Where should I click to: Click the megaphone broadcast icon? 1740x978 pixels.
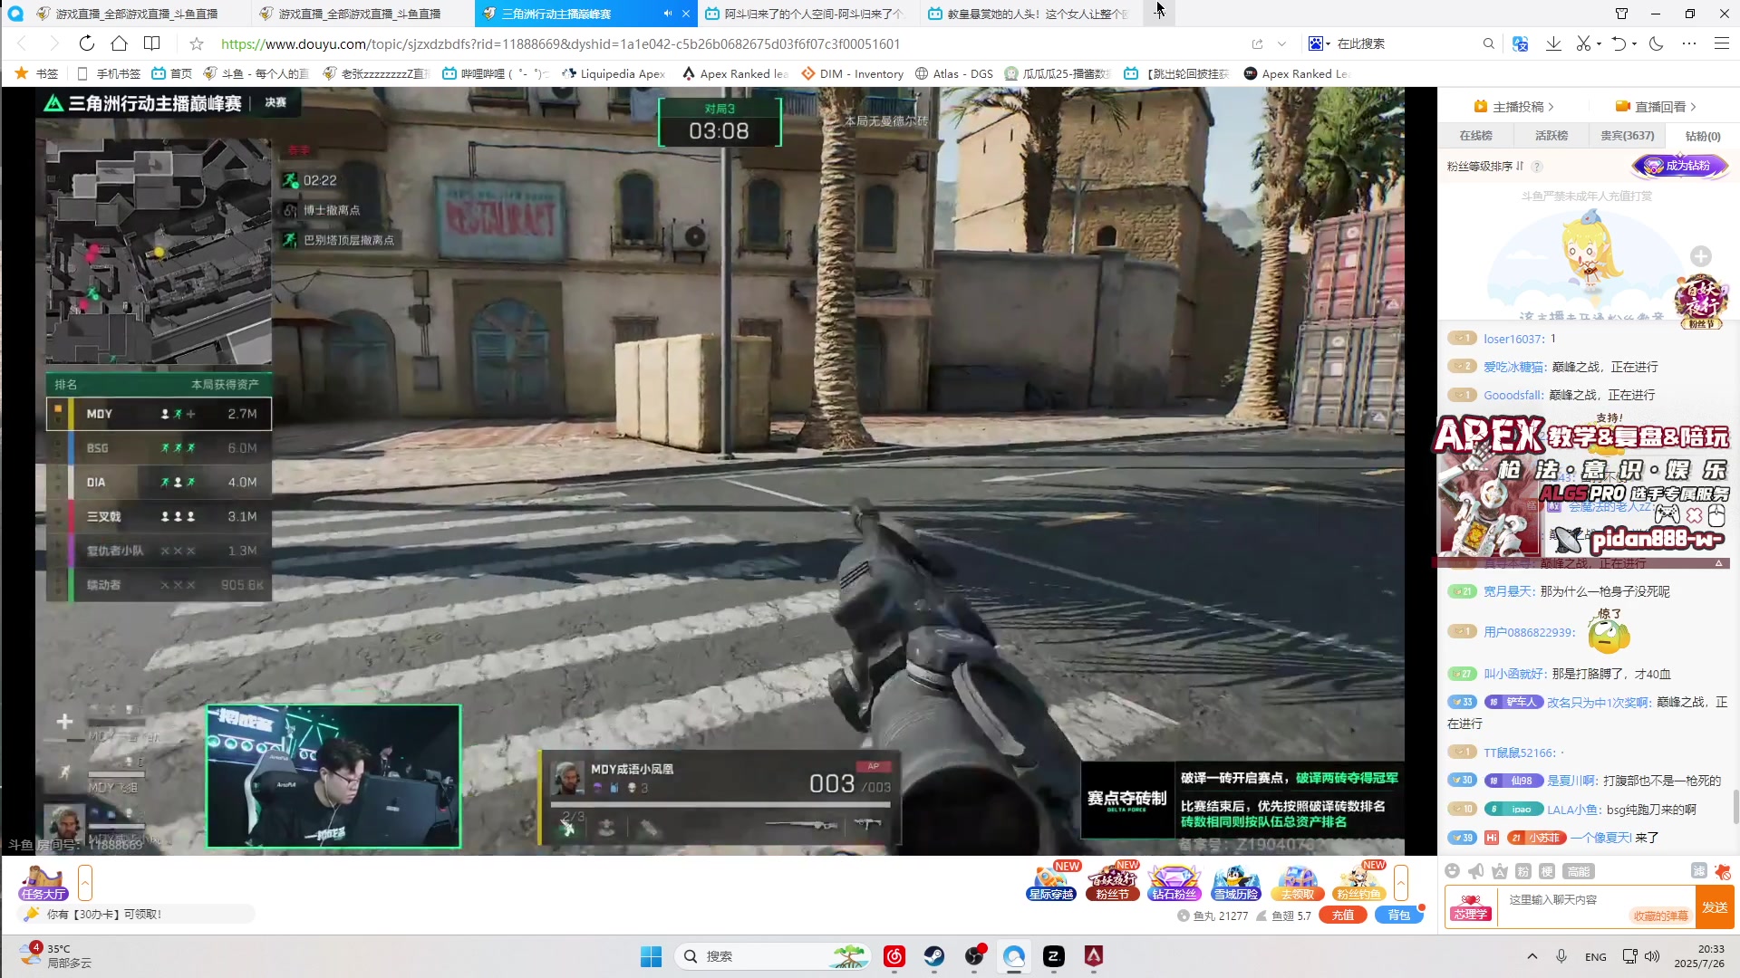(1476, 871)
